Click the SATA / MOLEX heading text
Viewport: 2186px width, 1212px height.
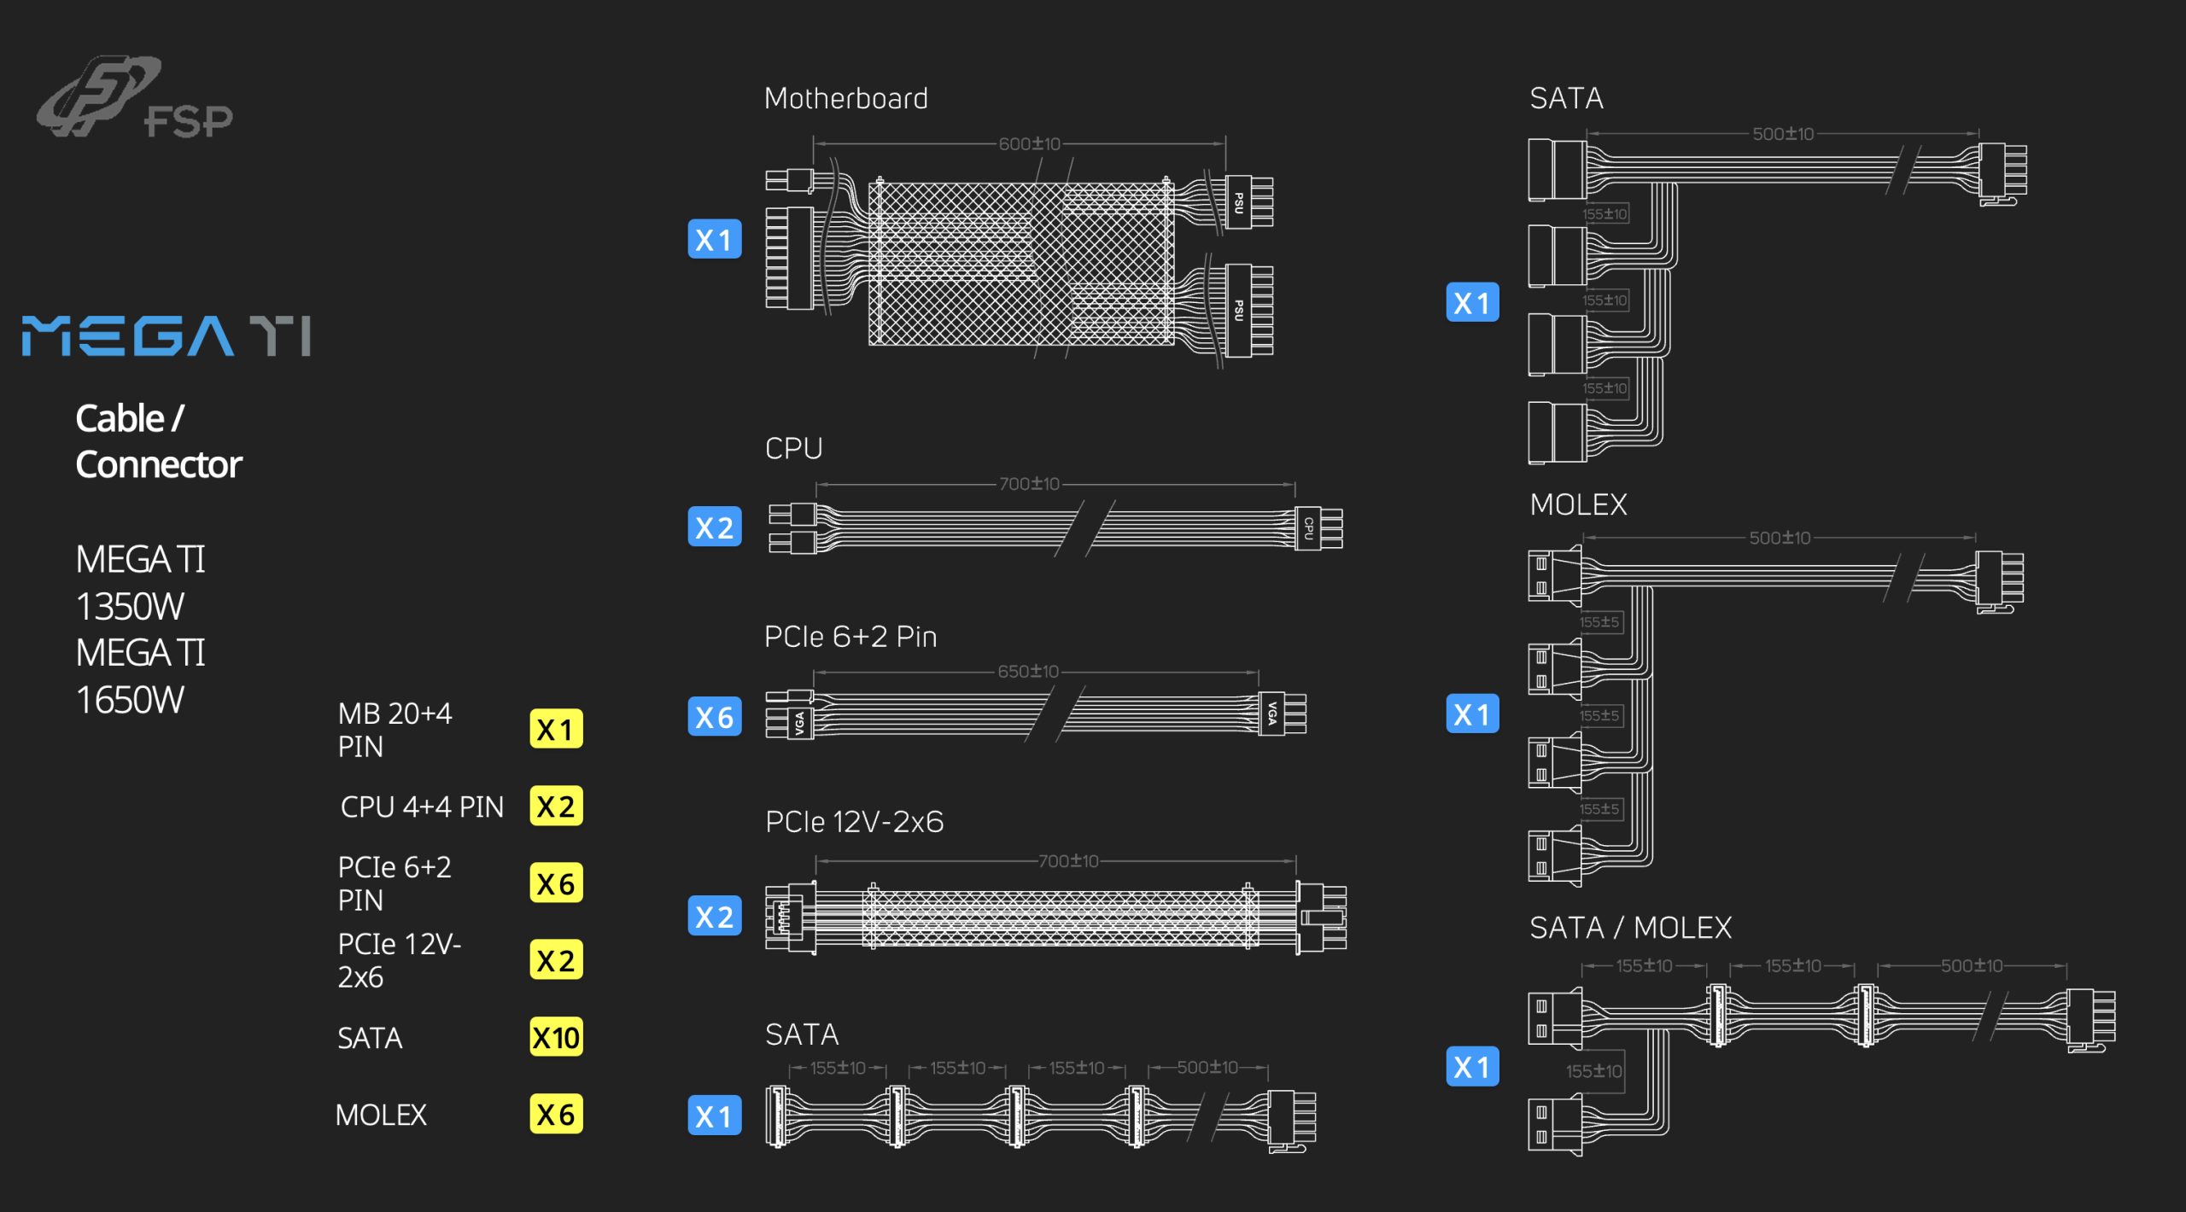[1630, 927]
